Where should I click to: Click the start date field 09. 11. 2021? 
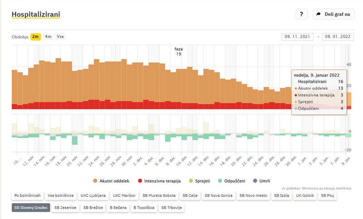pyautogui.click(x=298, y=37)
